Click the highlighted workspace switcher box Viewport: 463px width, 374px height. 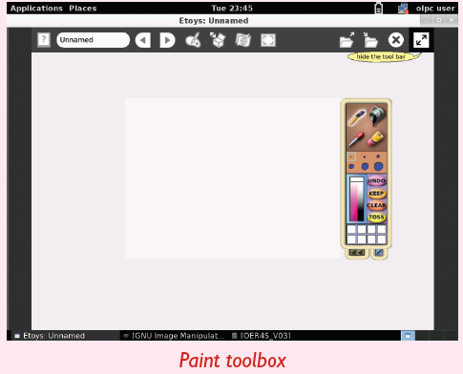pyautogui.click(x=408, y=336)
